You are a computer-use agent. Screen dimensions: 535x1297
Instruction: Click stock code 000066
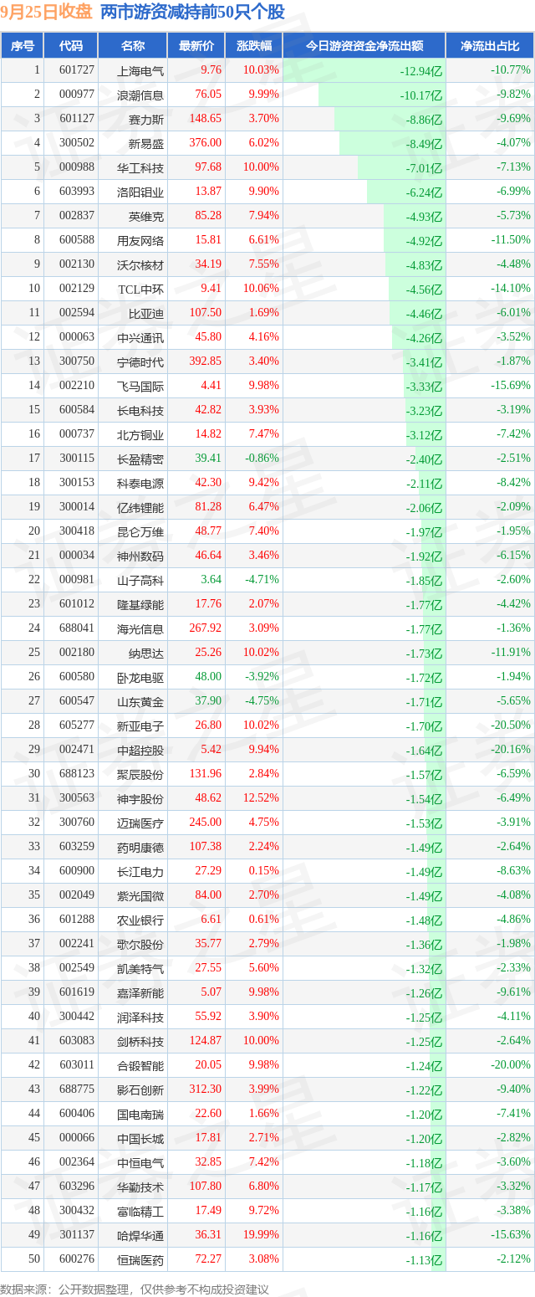pos(78,1138)
